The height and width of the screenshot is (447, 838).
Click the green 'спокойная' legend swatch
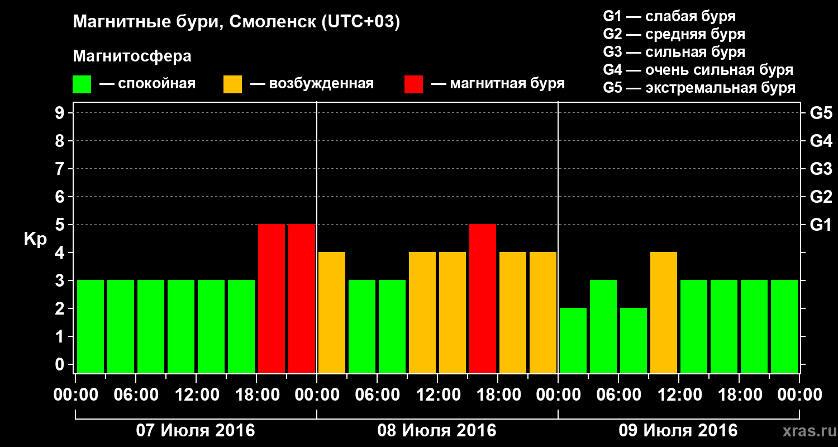pyautogui.click(x=82, y=84)
